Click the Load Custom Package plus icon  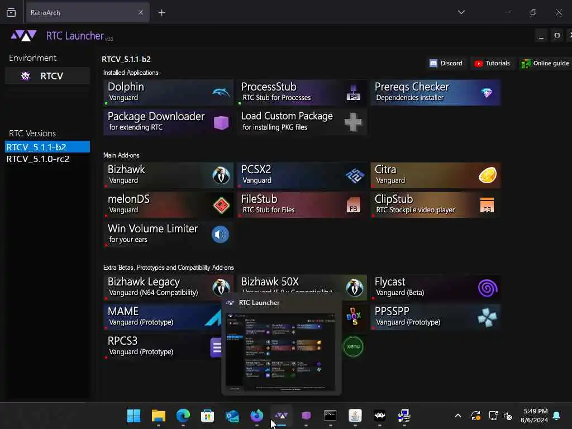coord(353,122)
